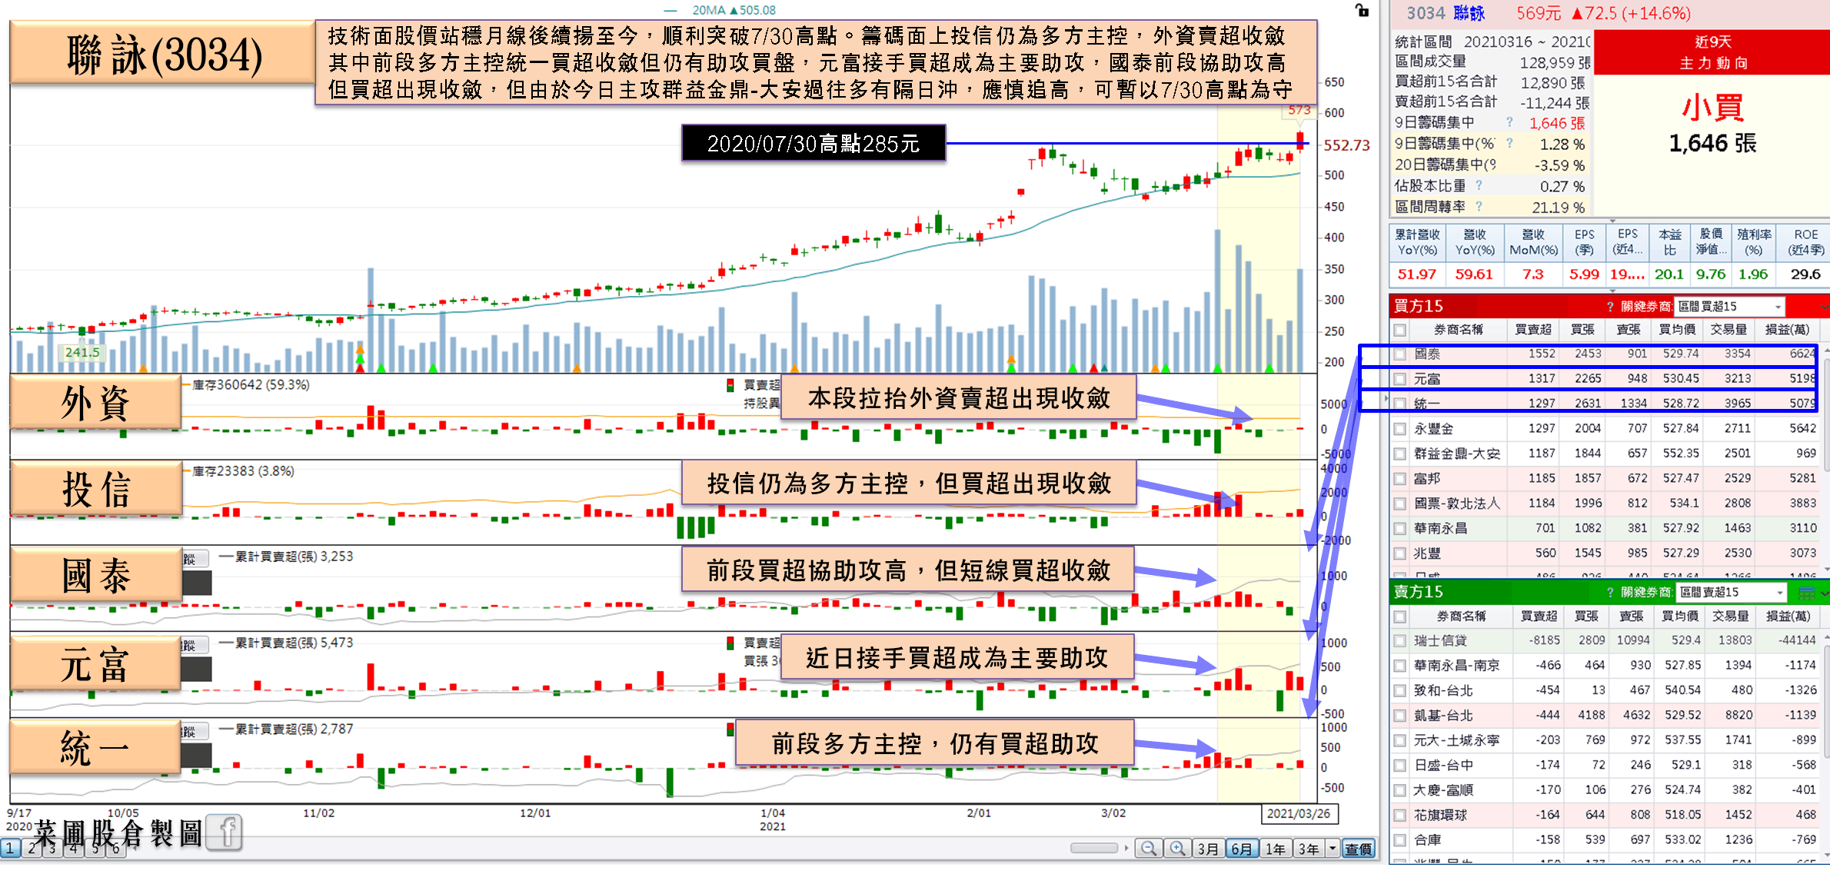Click the 查價 button
Image resolution: width=1830 pixels, height=874 pixels.
[1359, 849]
